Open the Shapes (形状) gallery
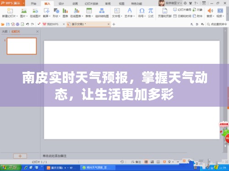The height and width of the screenshot is (171, 229). [x=56, y=11]
